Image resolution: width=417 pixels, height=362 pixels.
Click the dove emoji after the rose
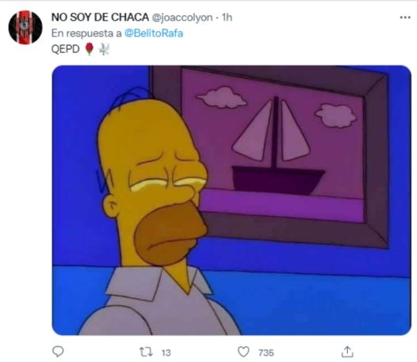pos(104,49)
